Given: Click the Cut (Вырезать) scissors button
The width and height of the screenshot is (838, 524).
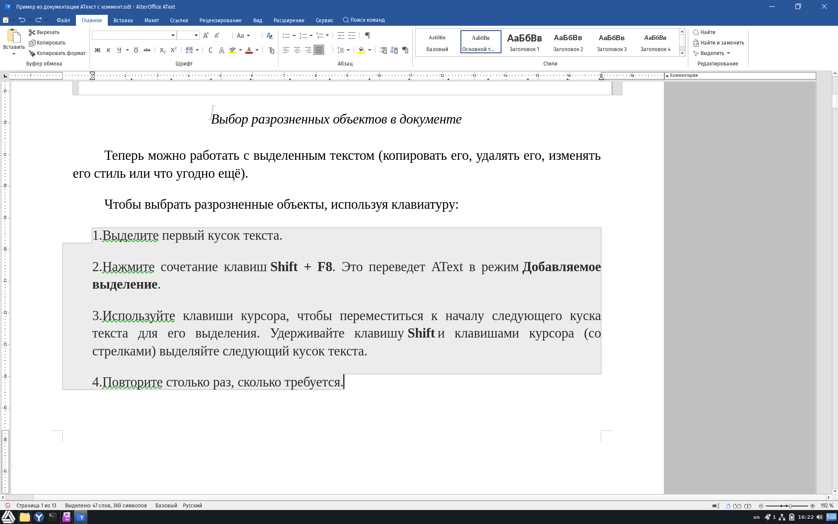Looking at the screenshot, I should point(44,32).
